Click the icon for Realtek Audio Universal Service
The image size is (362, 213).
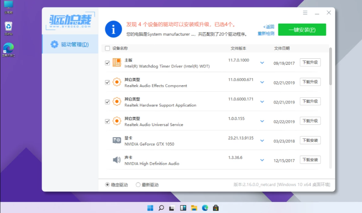coord(117,121)
